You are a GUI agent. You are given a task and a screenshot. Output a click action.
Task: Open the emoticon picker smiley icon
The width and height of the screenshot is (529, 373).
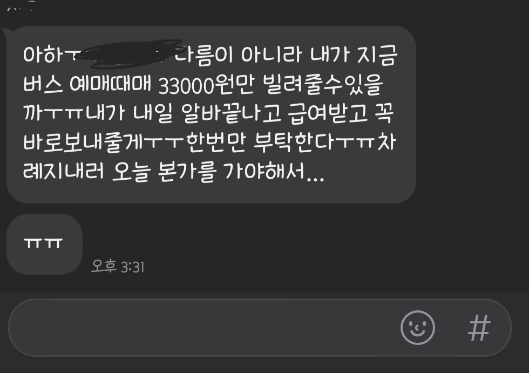(x=418, y=328)
